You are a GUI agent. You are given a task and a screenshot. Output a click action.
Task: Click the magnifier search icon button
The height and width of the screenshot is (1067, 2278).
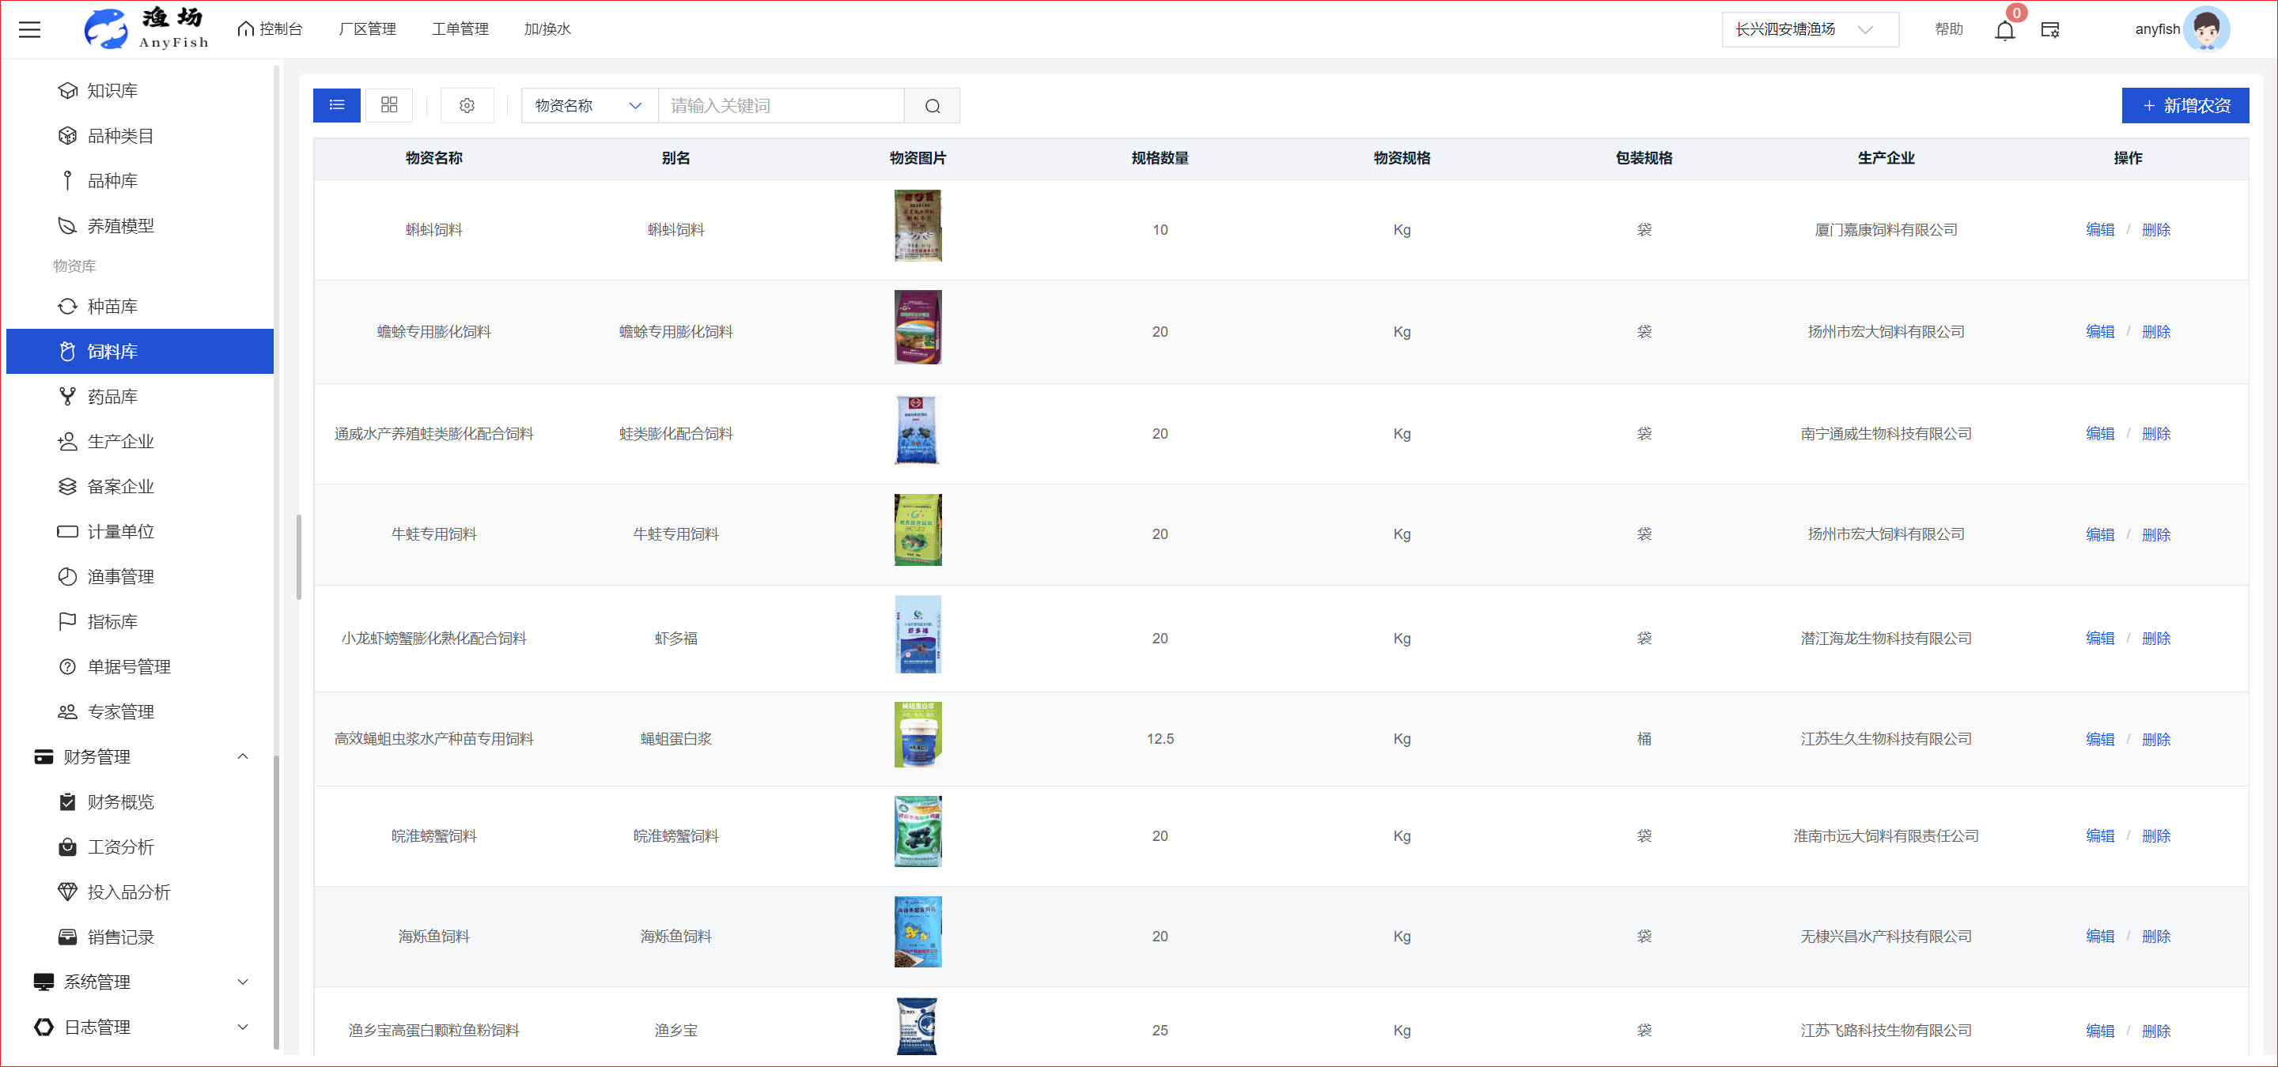click(x=931, y=106)
